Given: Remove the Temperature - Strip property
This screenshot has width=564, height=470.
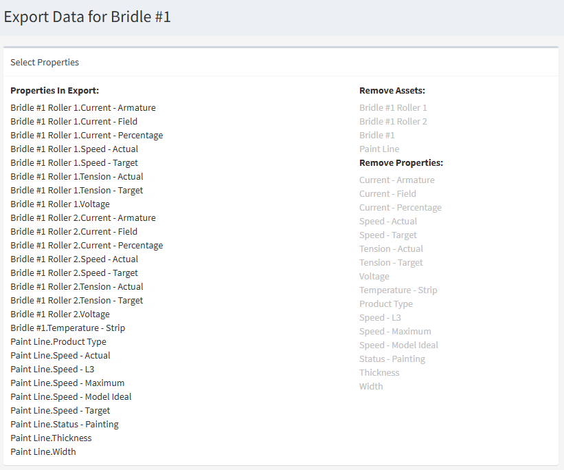Looking at the screenshot, I should coord(398,290).
